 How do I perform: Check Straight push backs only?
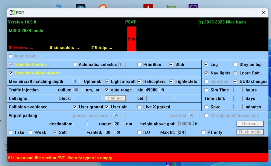[206, 115]
